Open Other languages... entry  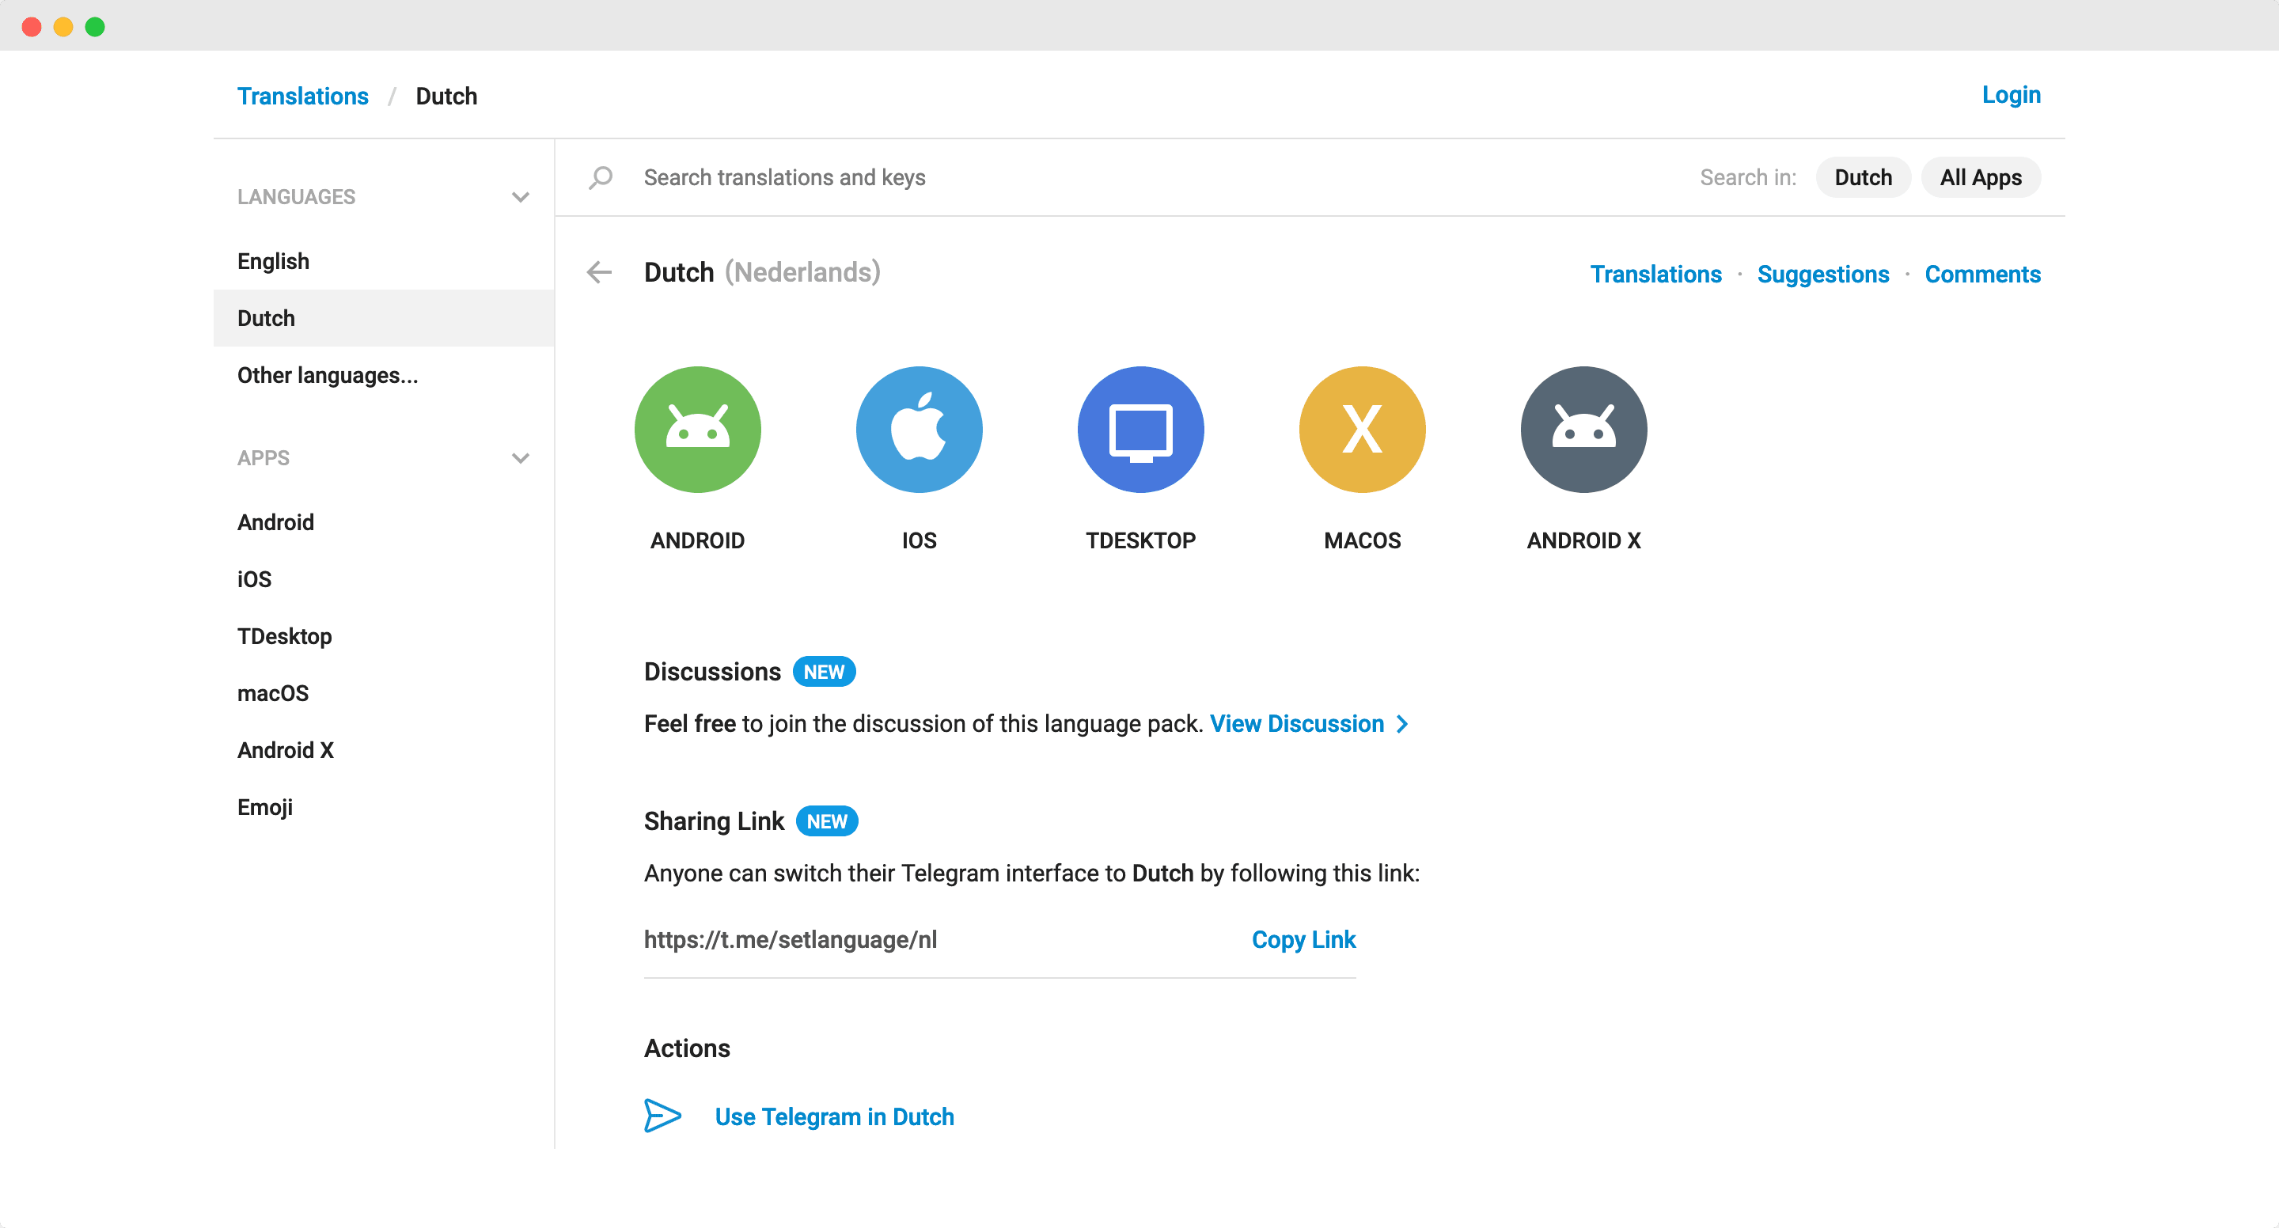tap(384, 375)
